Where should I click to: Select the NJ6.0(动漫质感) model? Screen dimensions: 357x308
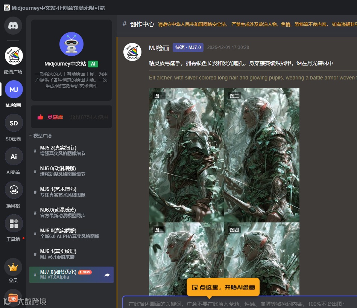[x=71, y=213]
